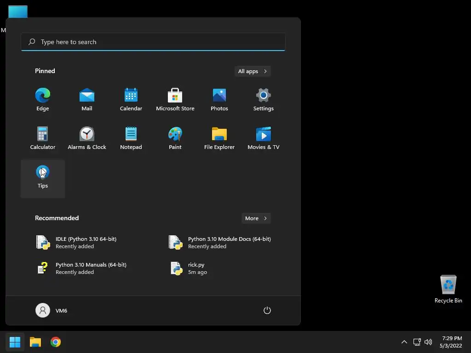The image size is (471, 353).
Task: Open the VM6 user account menu
Action: pyautogui.click(x=52, y=310)
